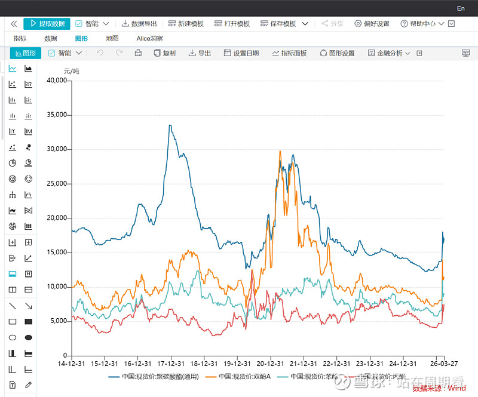Select the hollow rectangle shape tool
This screenshot has width=478, height=397.
point(13,322)
